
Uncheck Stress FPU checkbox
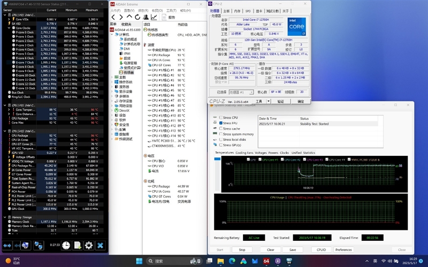click(x=221, y=123)
